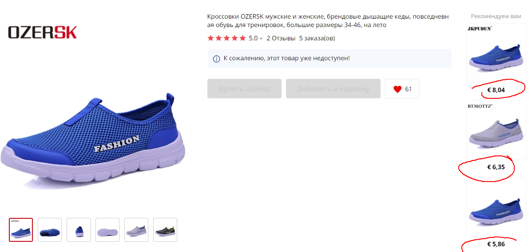The height and width of the screenshot is (252, 532).
Task: Click the Добавить в корзину button
Action: click(x=333, y=89)
